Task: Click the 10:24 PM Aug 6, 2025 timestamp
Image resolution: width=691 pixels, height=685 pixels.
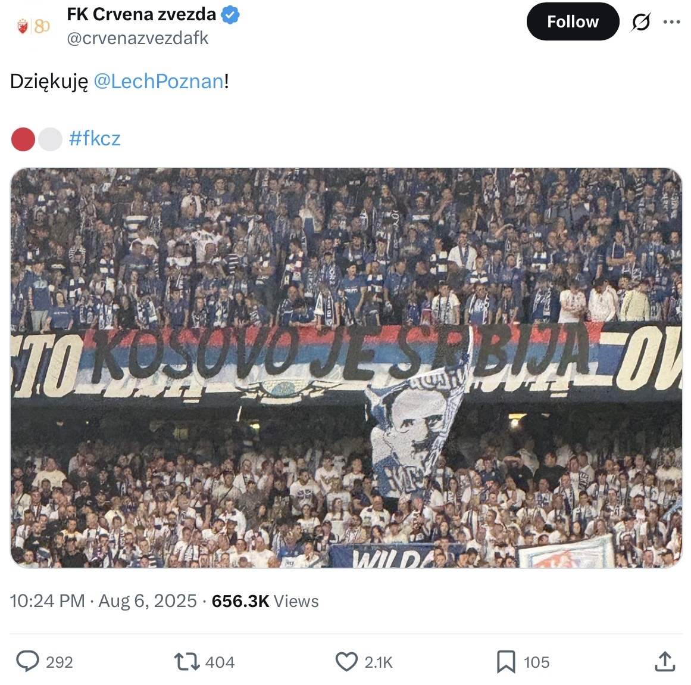Action: pyautogui.click(x=103, y=601)
